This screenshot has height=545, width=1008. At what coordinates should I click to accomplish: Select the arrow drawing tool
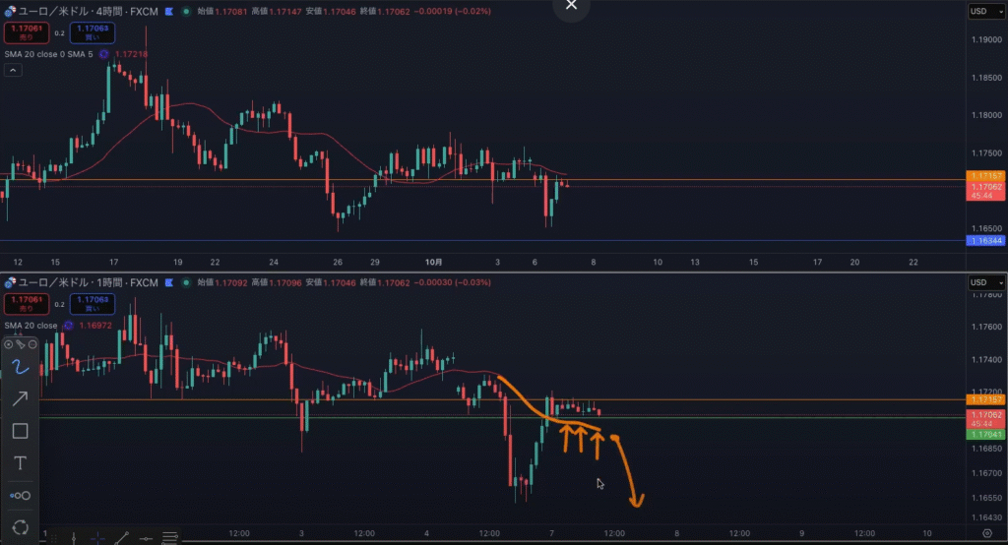[20, 398]
